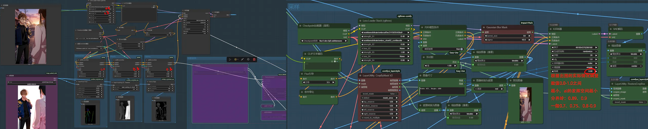Collapse the VAE解码 node via title dot
The image size is (648, 129).
611,29
